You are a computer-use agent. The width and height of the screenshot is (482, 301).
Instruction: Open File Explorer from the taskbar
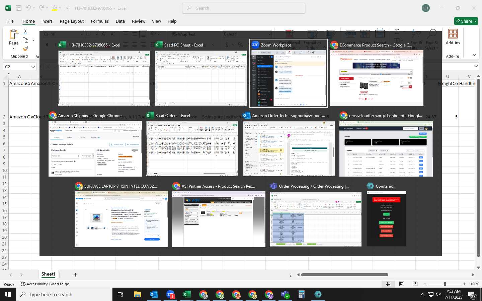(x=137, y=294)
